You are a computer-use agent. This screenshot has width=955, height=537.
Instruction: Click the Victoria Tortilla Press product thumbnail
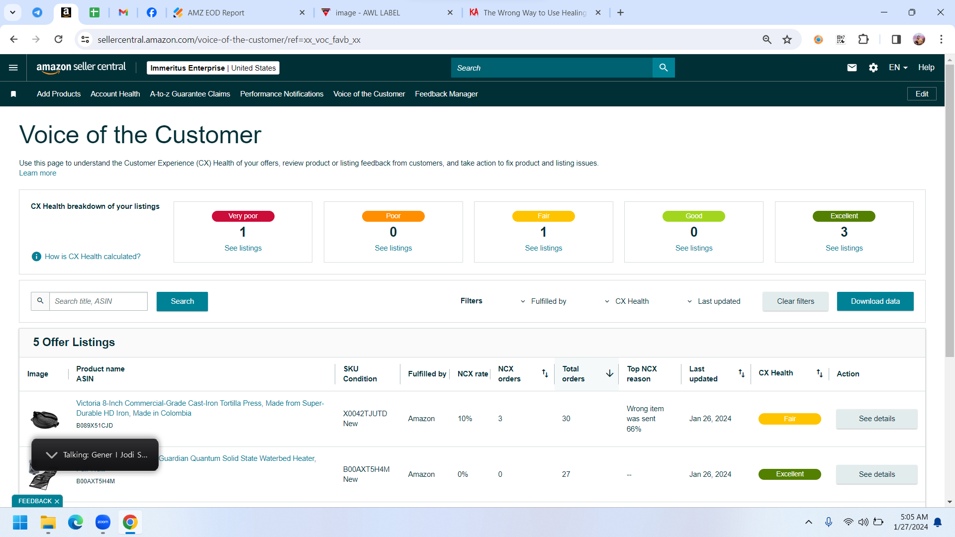45,419
